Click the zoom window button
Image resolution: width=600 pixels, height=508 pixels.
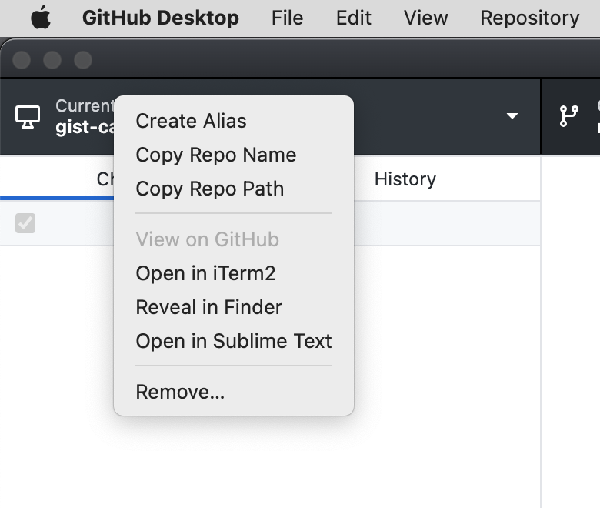[x=83, y=60]
